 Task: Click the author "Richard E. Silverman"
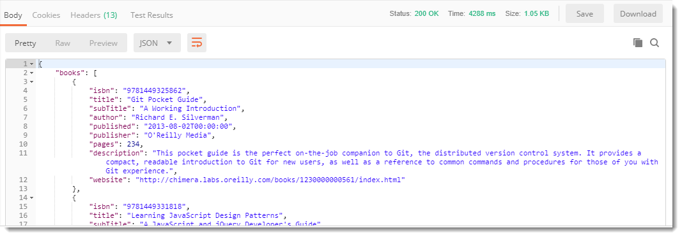[x=177, y=117]
